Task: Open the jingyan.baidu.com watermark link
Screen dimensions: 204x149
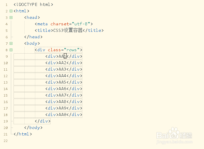Action: 174,142
